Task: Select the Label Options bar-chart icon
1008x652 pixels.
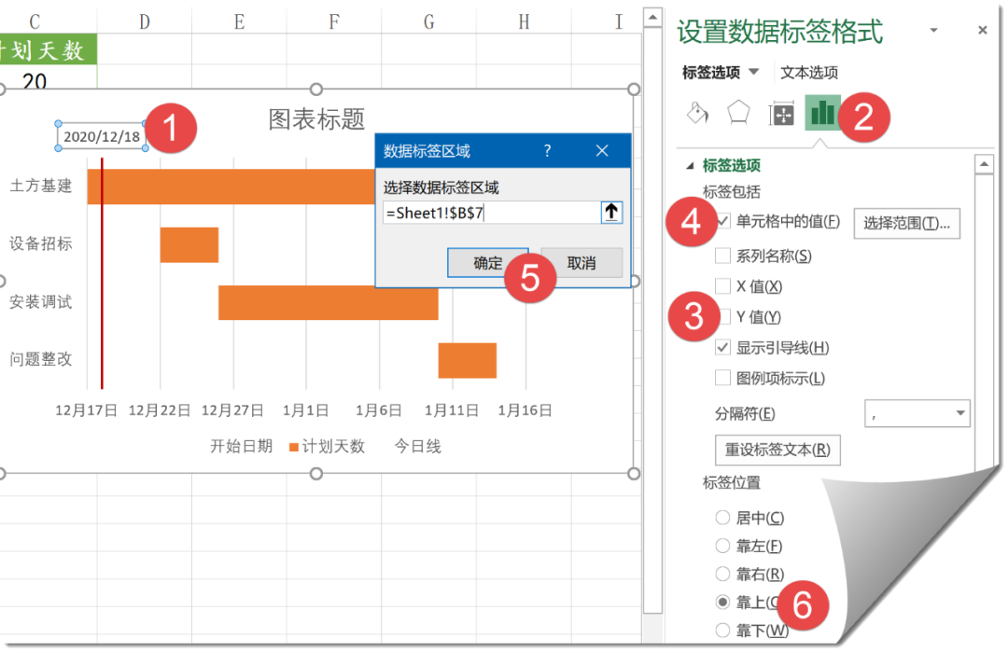Action: pos(822,112)
